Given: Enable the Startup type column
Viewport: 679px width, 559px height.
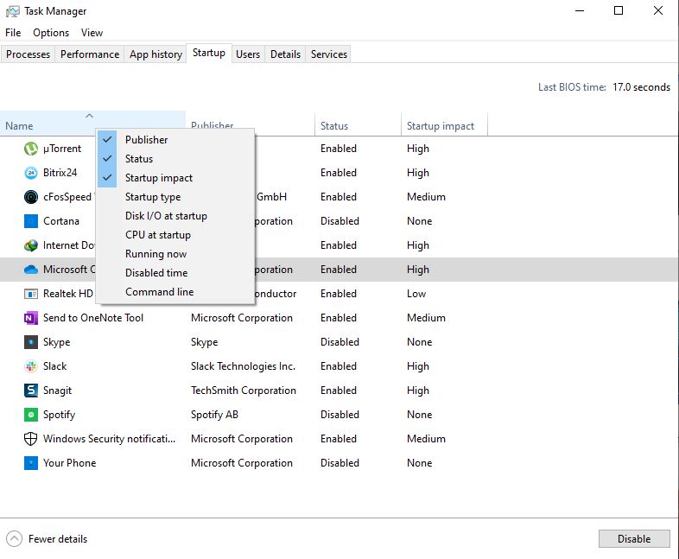Looking at the screenshot, I should click(175, 197).
